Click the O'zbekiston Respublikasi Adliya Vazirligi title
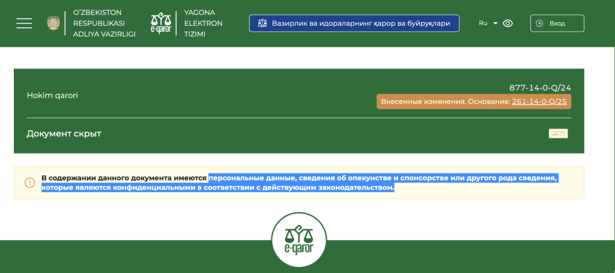 coord(104,23)
